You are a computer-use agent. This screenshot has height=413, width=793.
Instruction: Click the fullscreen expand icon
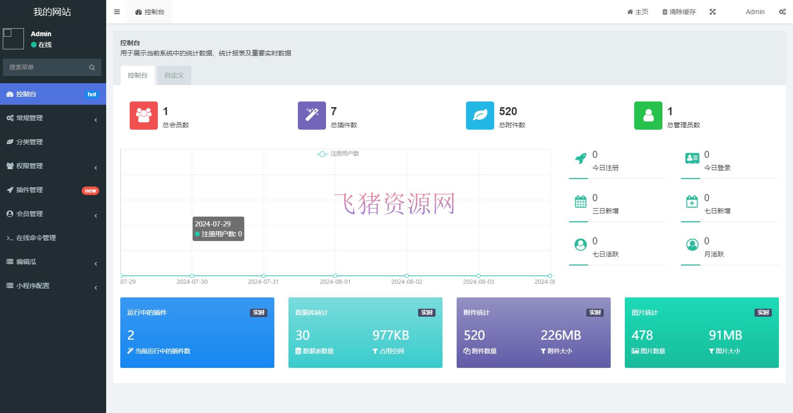pos(713,12)
